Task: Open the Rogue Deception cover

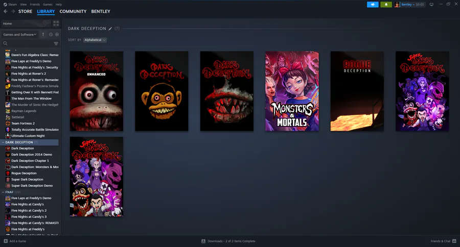Action: 357,91
